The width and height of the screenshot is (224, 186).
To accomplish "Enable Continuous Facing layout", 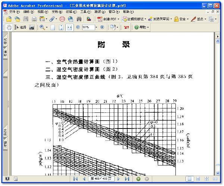I will coord(206,179).
